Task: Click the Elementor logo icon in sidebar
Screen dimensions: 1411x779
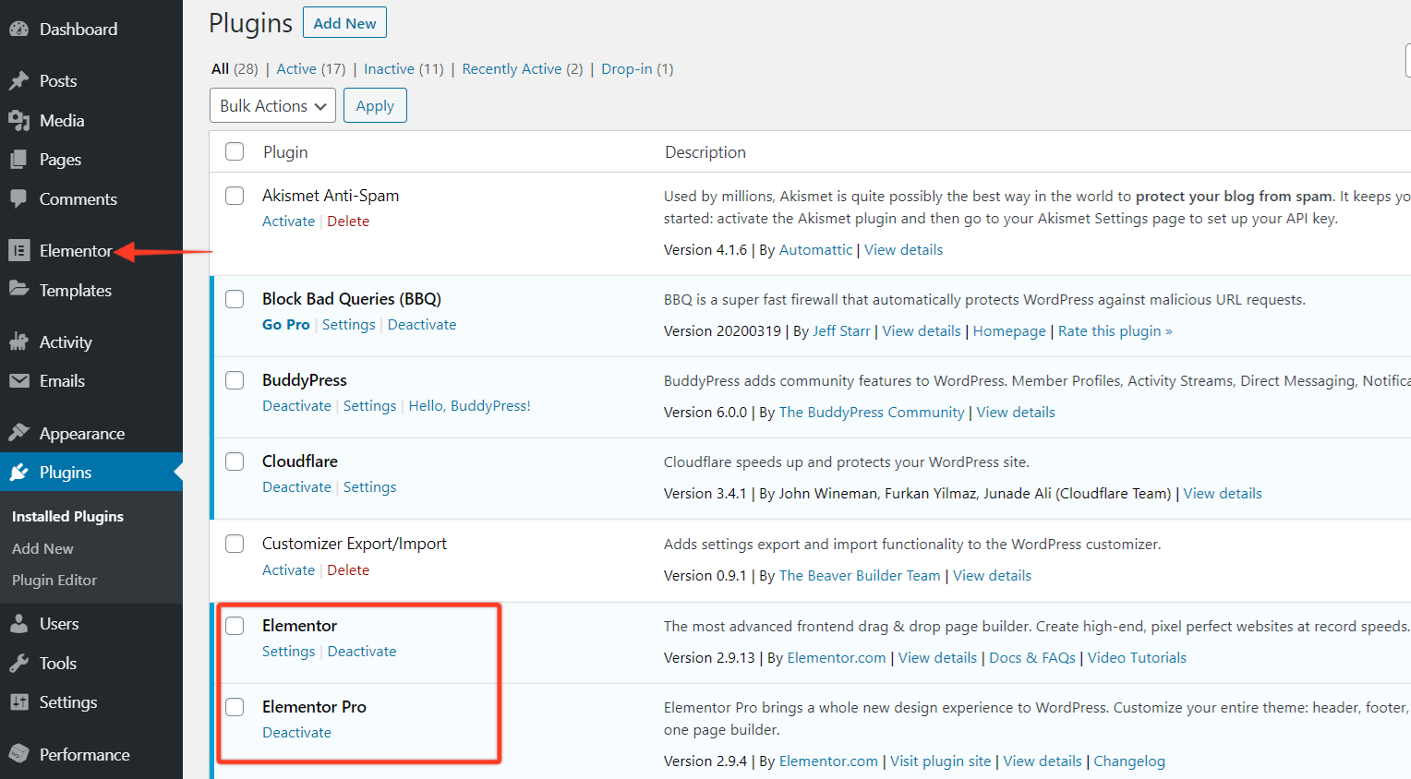Action: [18, 250]
